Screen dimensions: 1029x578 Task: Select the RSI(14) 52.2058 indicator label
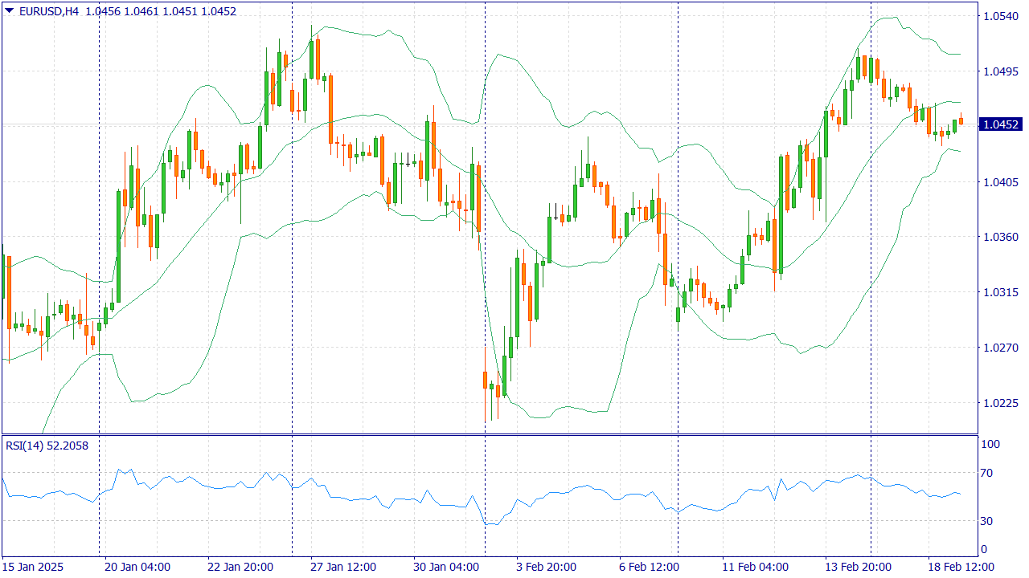[47, 446]
